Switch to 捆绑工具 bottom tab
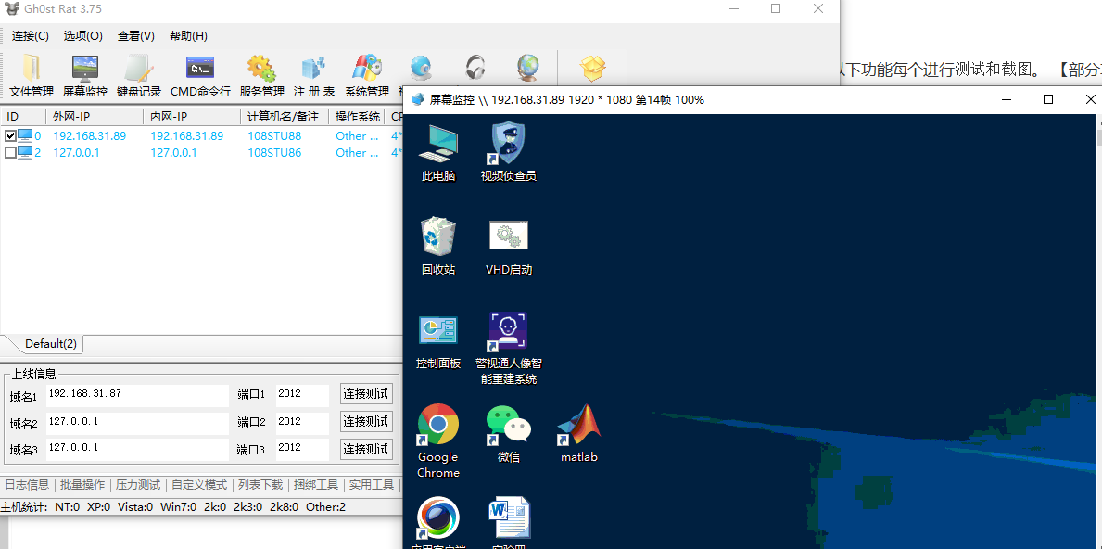Viewport: 1102px width, 549px height. [316, 484]
